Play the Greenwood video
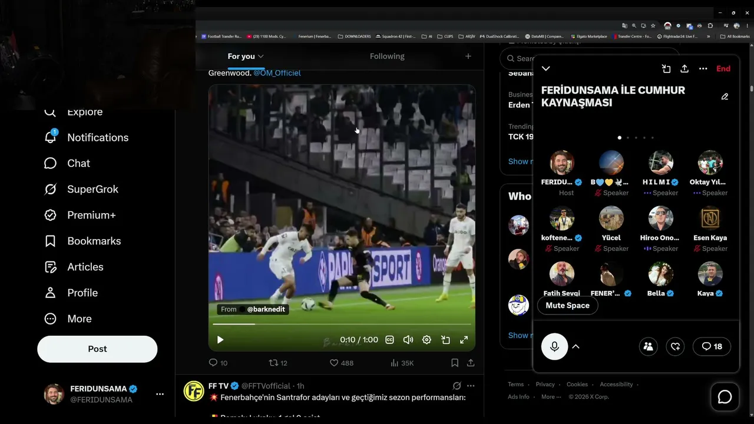 pyautogui.click(x=220, y=340)
